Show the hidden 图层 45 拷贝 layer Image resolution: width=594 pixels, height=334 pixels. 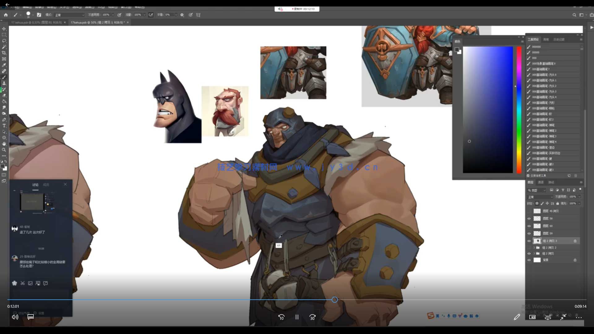[529, 211]
